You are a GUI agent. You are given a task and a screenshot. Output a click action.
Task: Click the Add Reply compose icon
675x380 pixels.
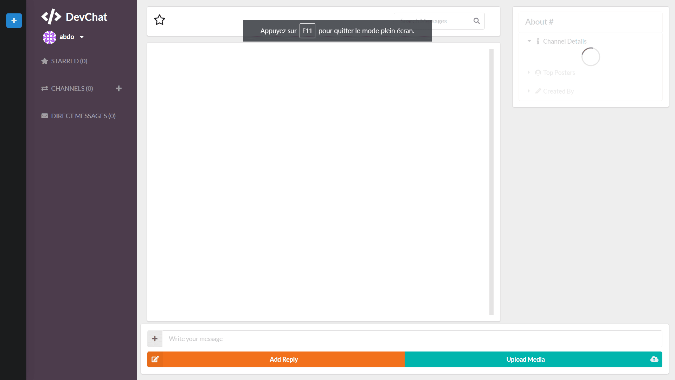pos(155,359)
